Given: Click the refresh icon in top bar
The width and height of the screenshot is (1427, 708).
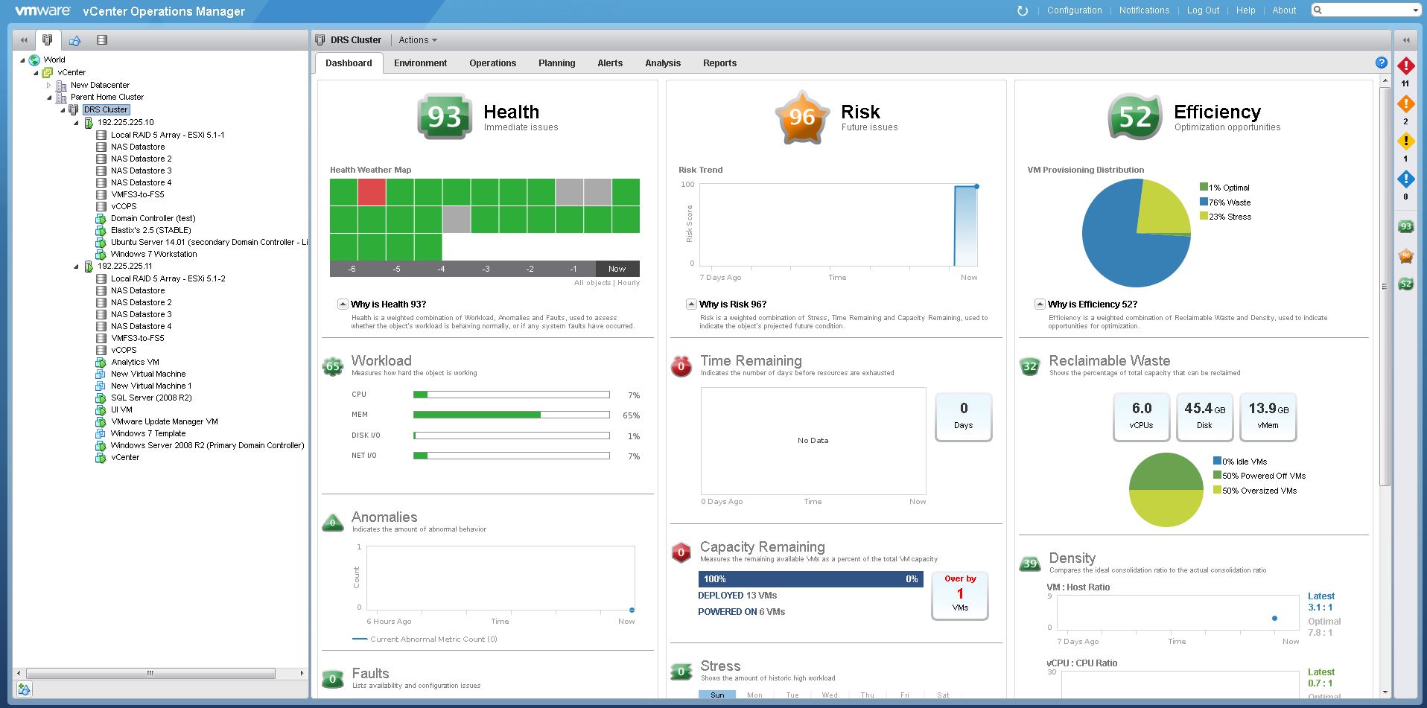Looking at the screenshot, I should (1023, 10).
